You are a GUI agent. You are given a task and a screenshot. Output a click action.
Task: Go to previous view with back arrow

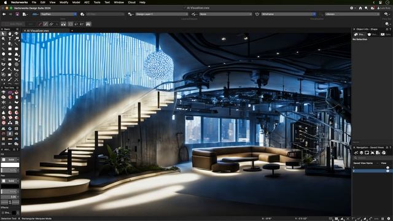coord(4,14)
